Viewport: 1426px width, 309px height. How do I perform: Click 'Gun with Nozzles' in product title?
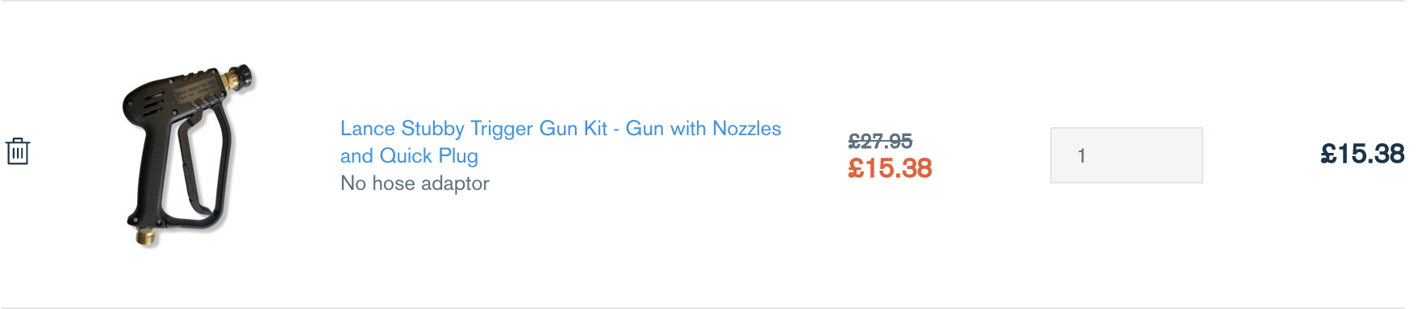point(703,129)
